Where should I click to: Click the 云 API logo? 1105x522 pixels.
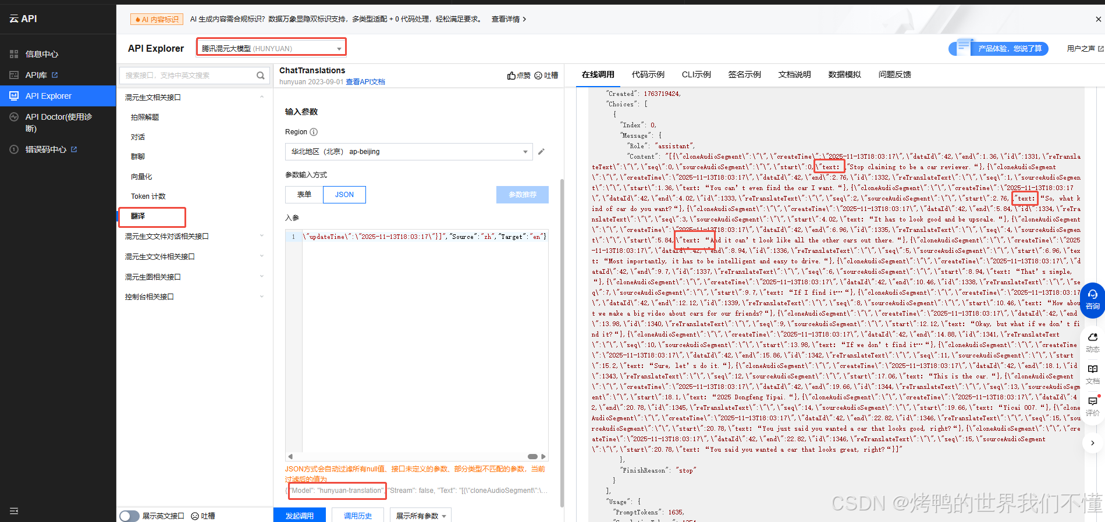(x=23, y=19)
